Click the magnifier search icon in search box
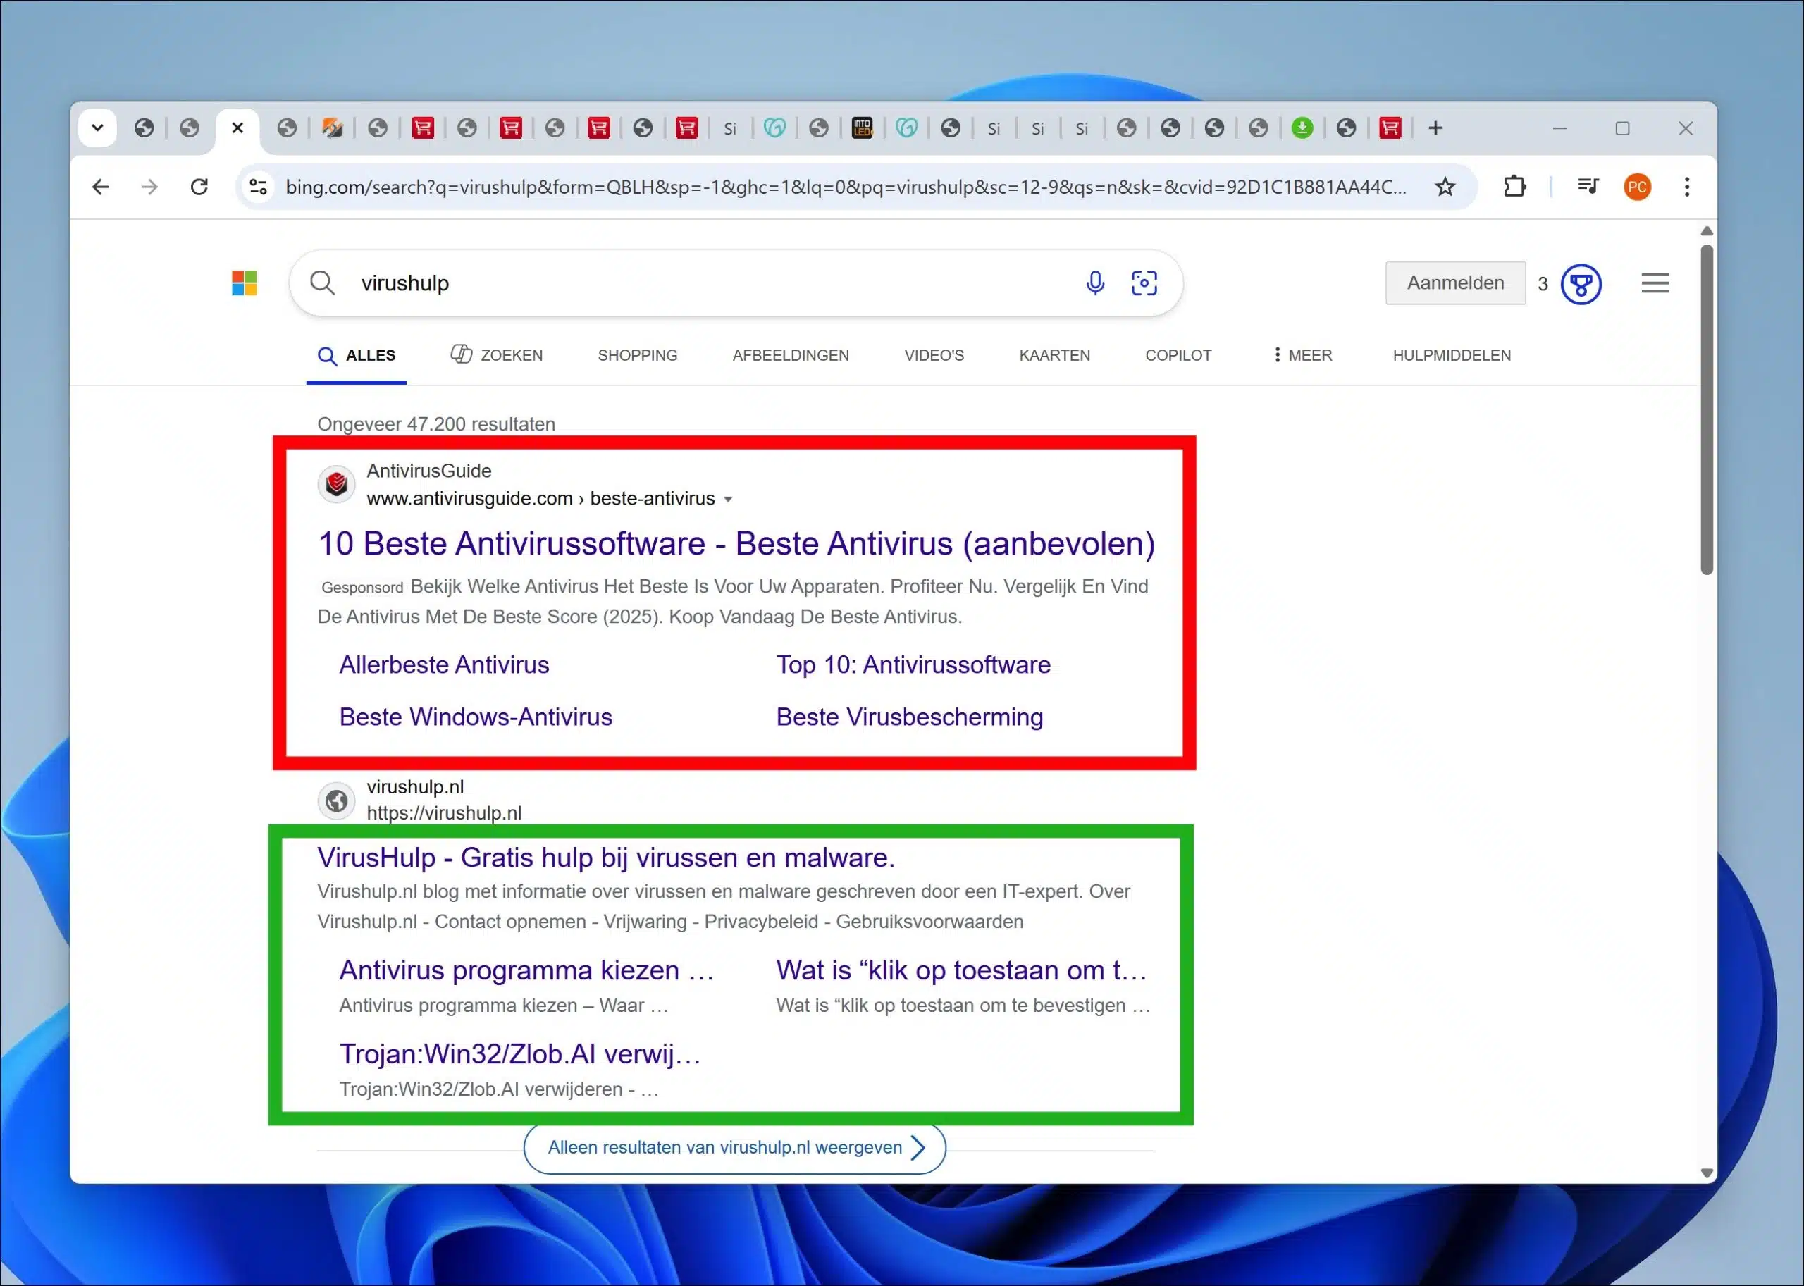Screen dimensions: 1804x1286 pyautogui.click(x=322, y=283)
